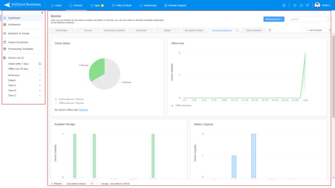Screen dimensions: 335x188
Task: Toggle Online devices legend in Online Status
Action: (69, 99)
